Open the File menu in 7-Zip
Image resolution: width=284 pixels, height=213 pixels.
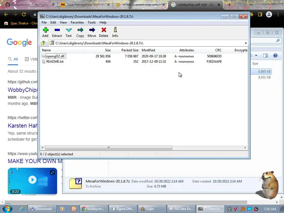point(44,22)
